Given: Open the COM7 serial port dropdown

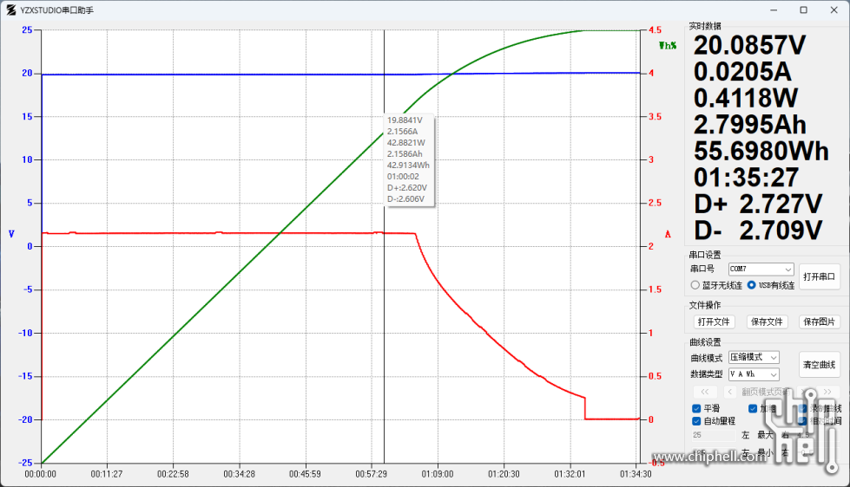Looking at the screenshot, I should pyautogui.click(x=761, y=269).
